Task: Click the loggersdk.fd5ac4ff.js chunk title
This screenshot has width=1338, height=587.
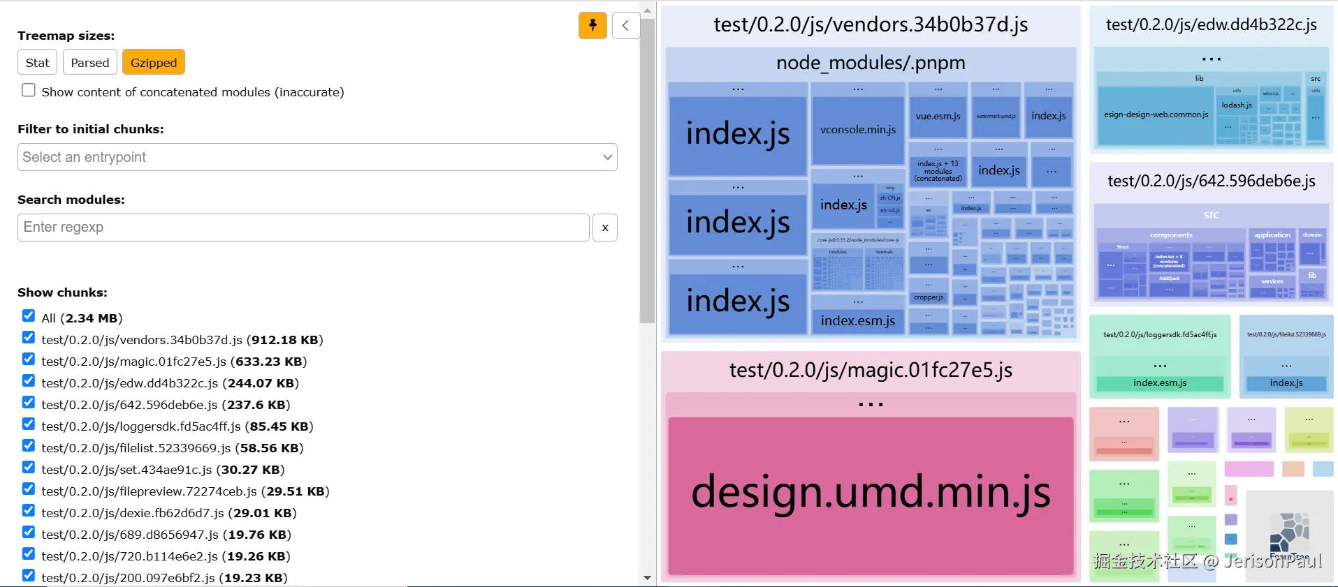Action: pyautogui.click(x=1160, y=335)
